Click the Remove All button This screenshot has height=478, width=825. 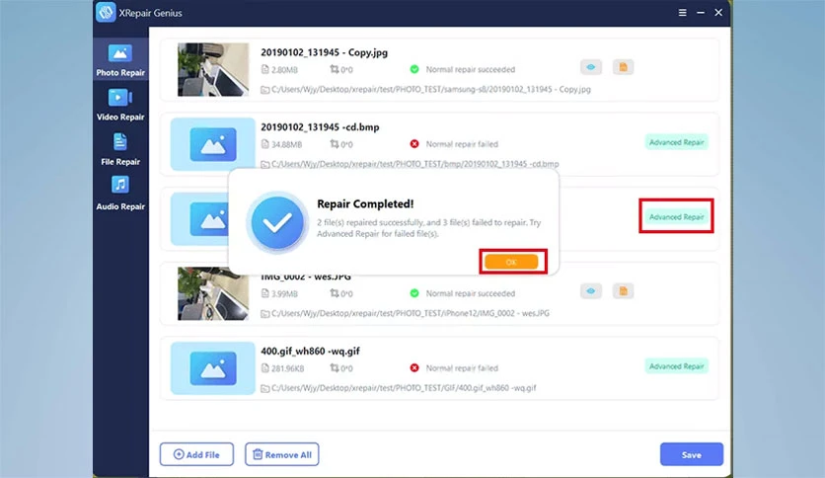click(x=282, y=454)
